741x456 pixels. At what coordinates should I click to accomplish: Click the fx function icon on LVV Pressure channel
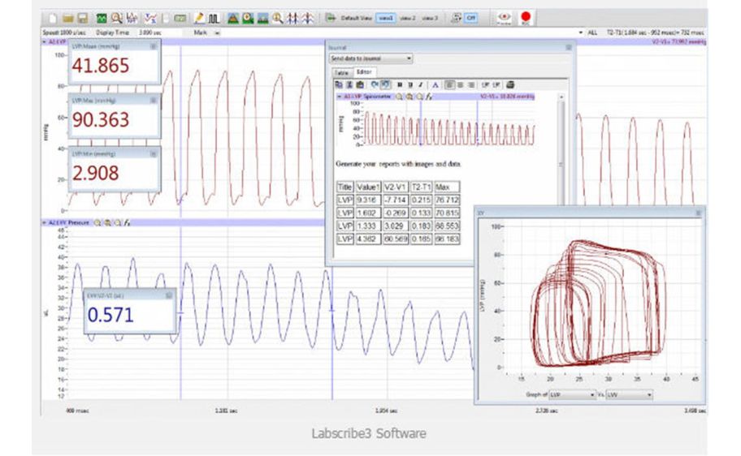pyautogui.click(x=128, y=222)
